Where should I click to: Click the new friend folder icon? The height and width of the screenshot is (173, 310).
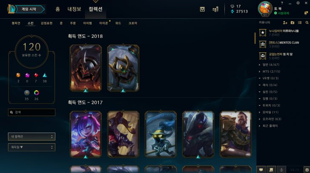pyautogui.click(x=293, y=23)
